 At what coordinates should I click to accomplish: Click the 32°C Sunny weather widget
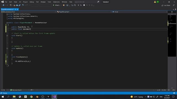pos(137,97)
